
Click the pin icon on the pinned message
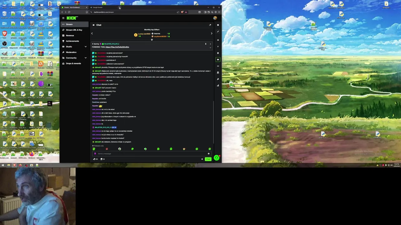[206, 44]
